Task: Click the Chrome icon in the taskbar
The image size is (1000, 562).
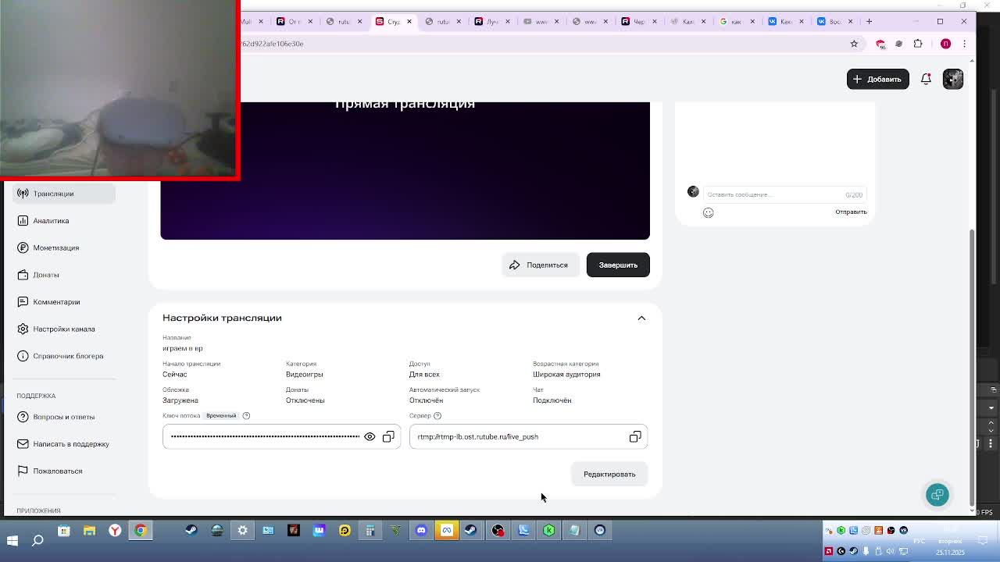Action: coord(141,531)
